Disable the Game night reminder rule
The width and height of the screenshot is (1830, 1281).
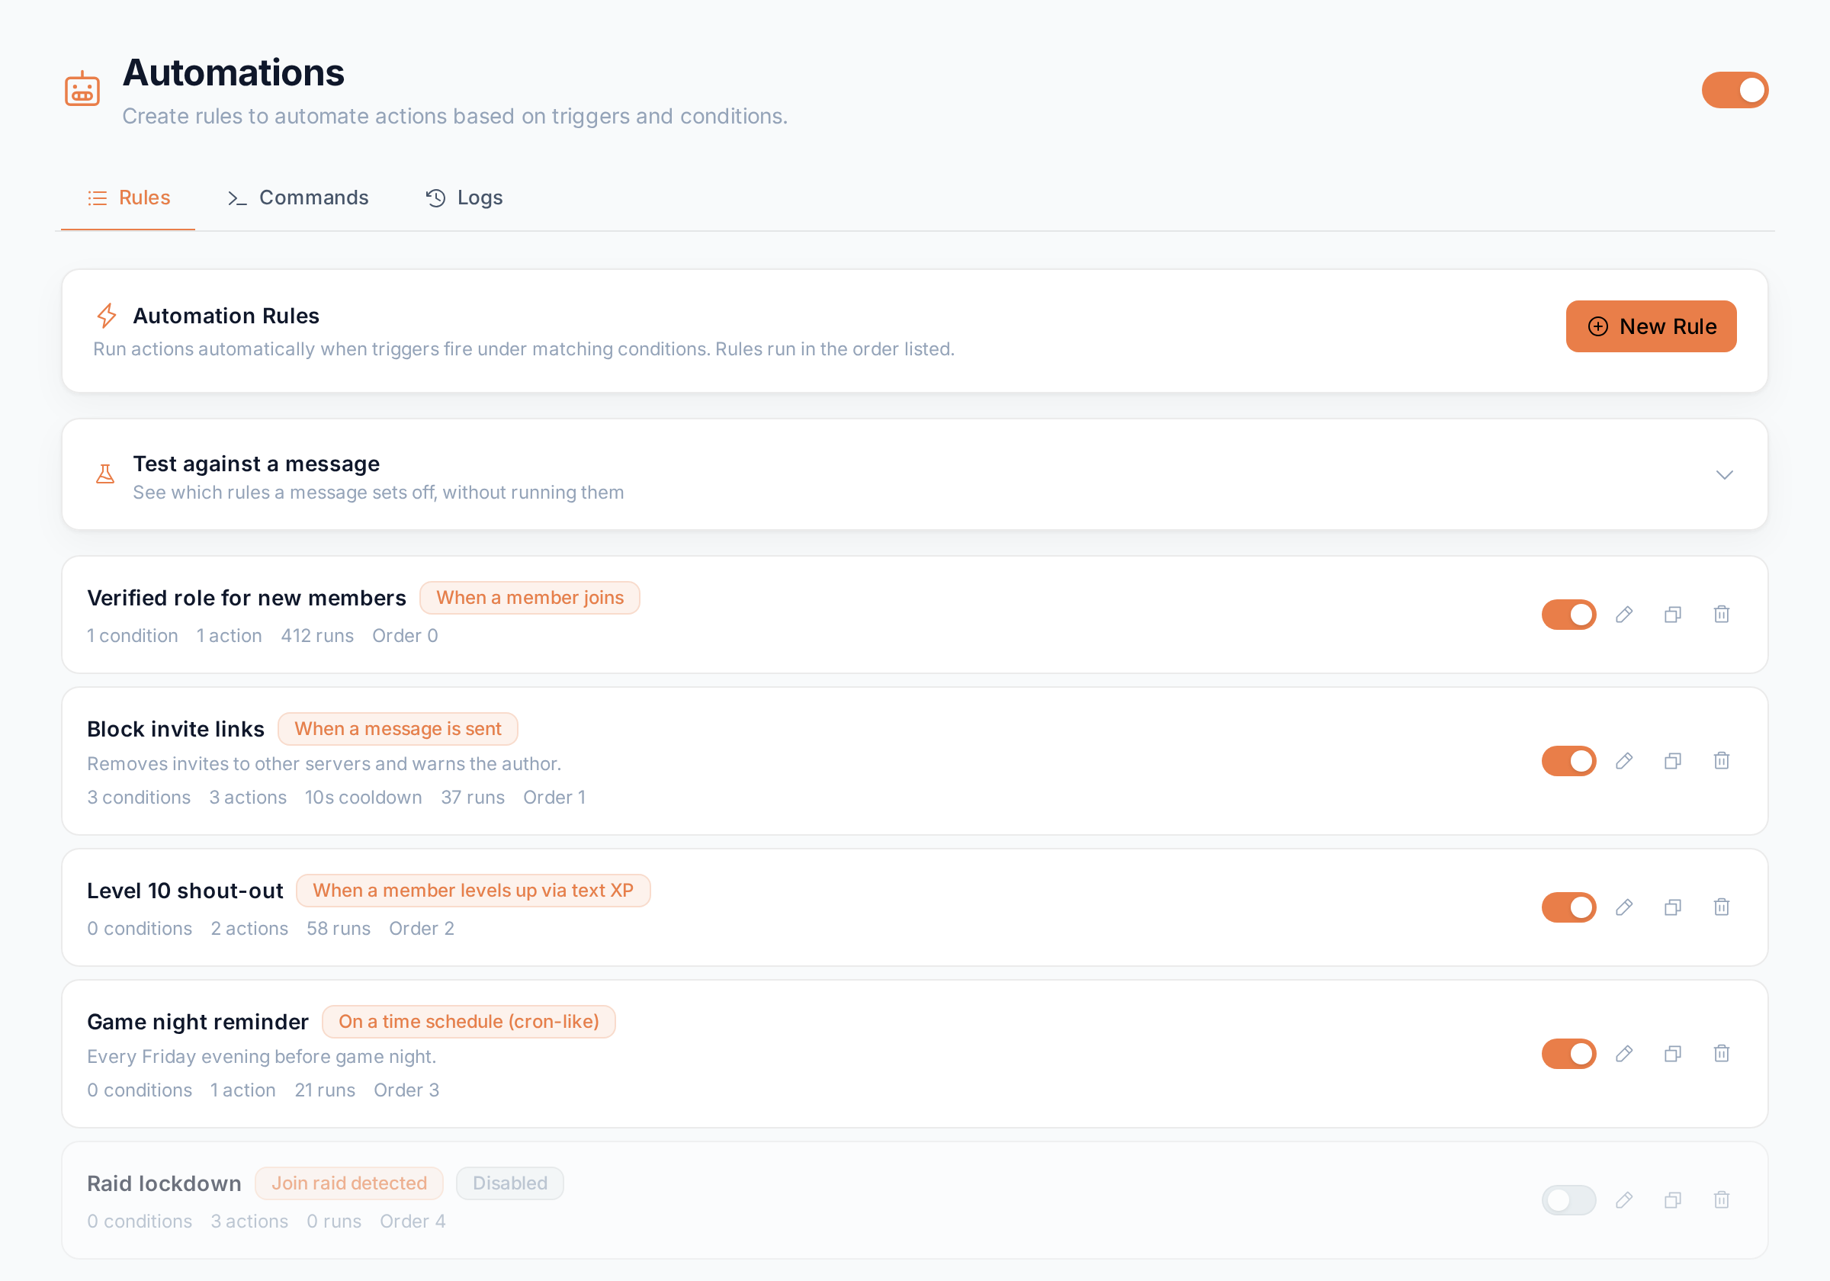(1568, 1054)
